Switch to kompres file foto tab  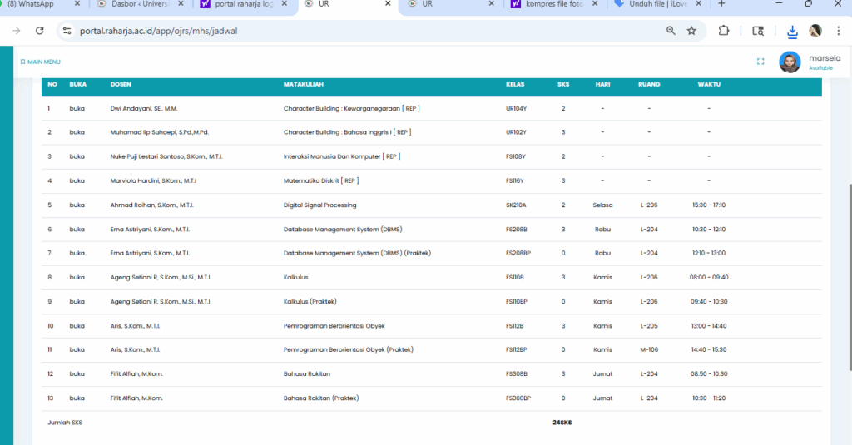pos(549,4)
